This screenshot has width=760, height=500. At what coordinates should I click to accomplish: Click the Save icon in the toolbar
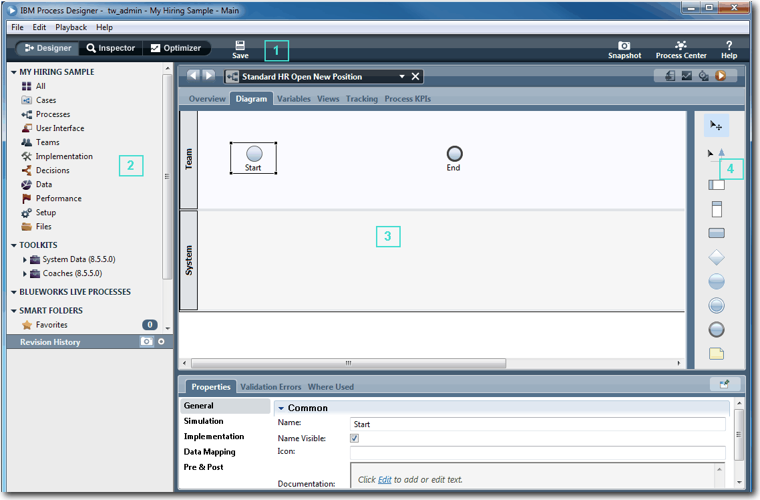240,46
